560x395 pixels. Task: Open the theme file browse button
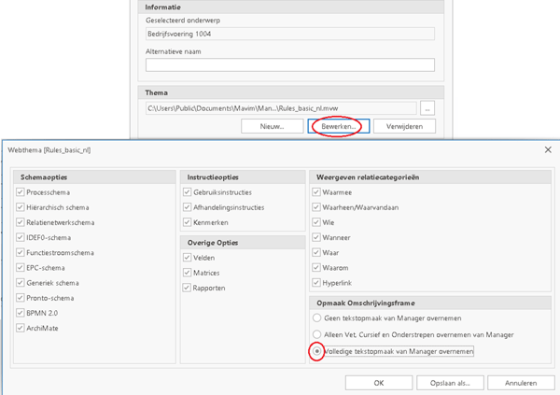pos(427,108)
